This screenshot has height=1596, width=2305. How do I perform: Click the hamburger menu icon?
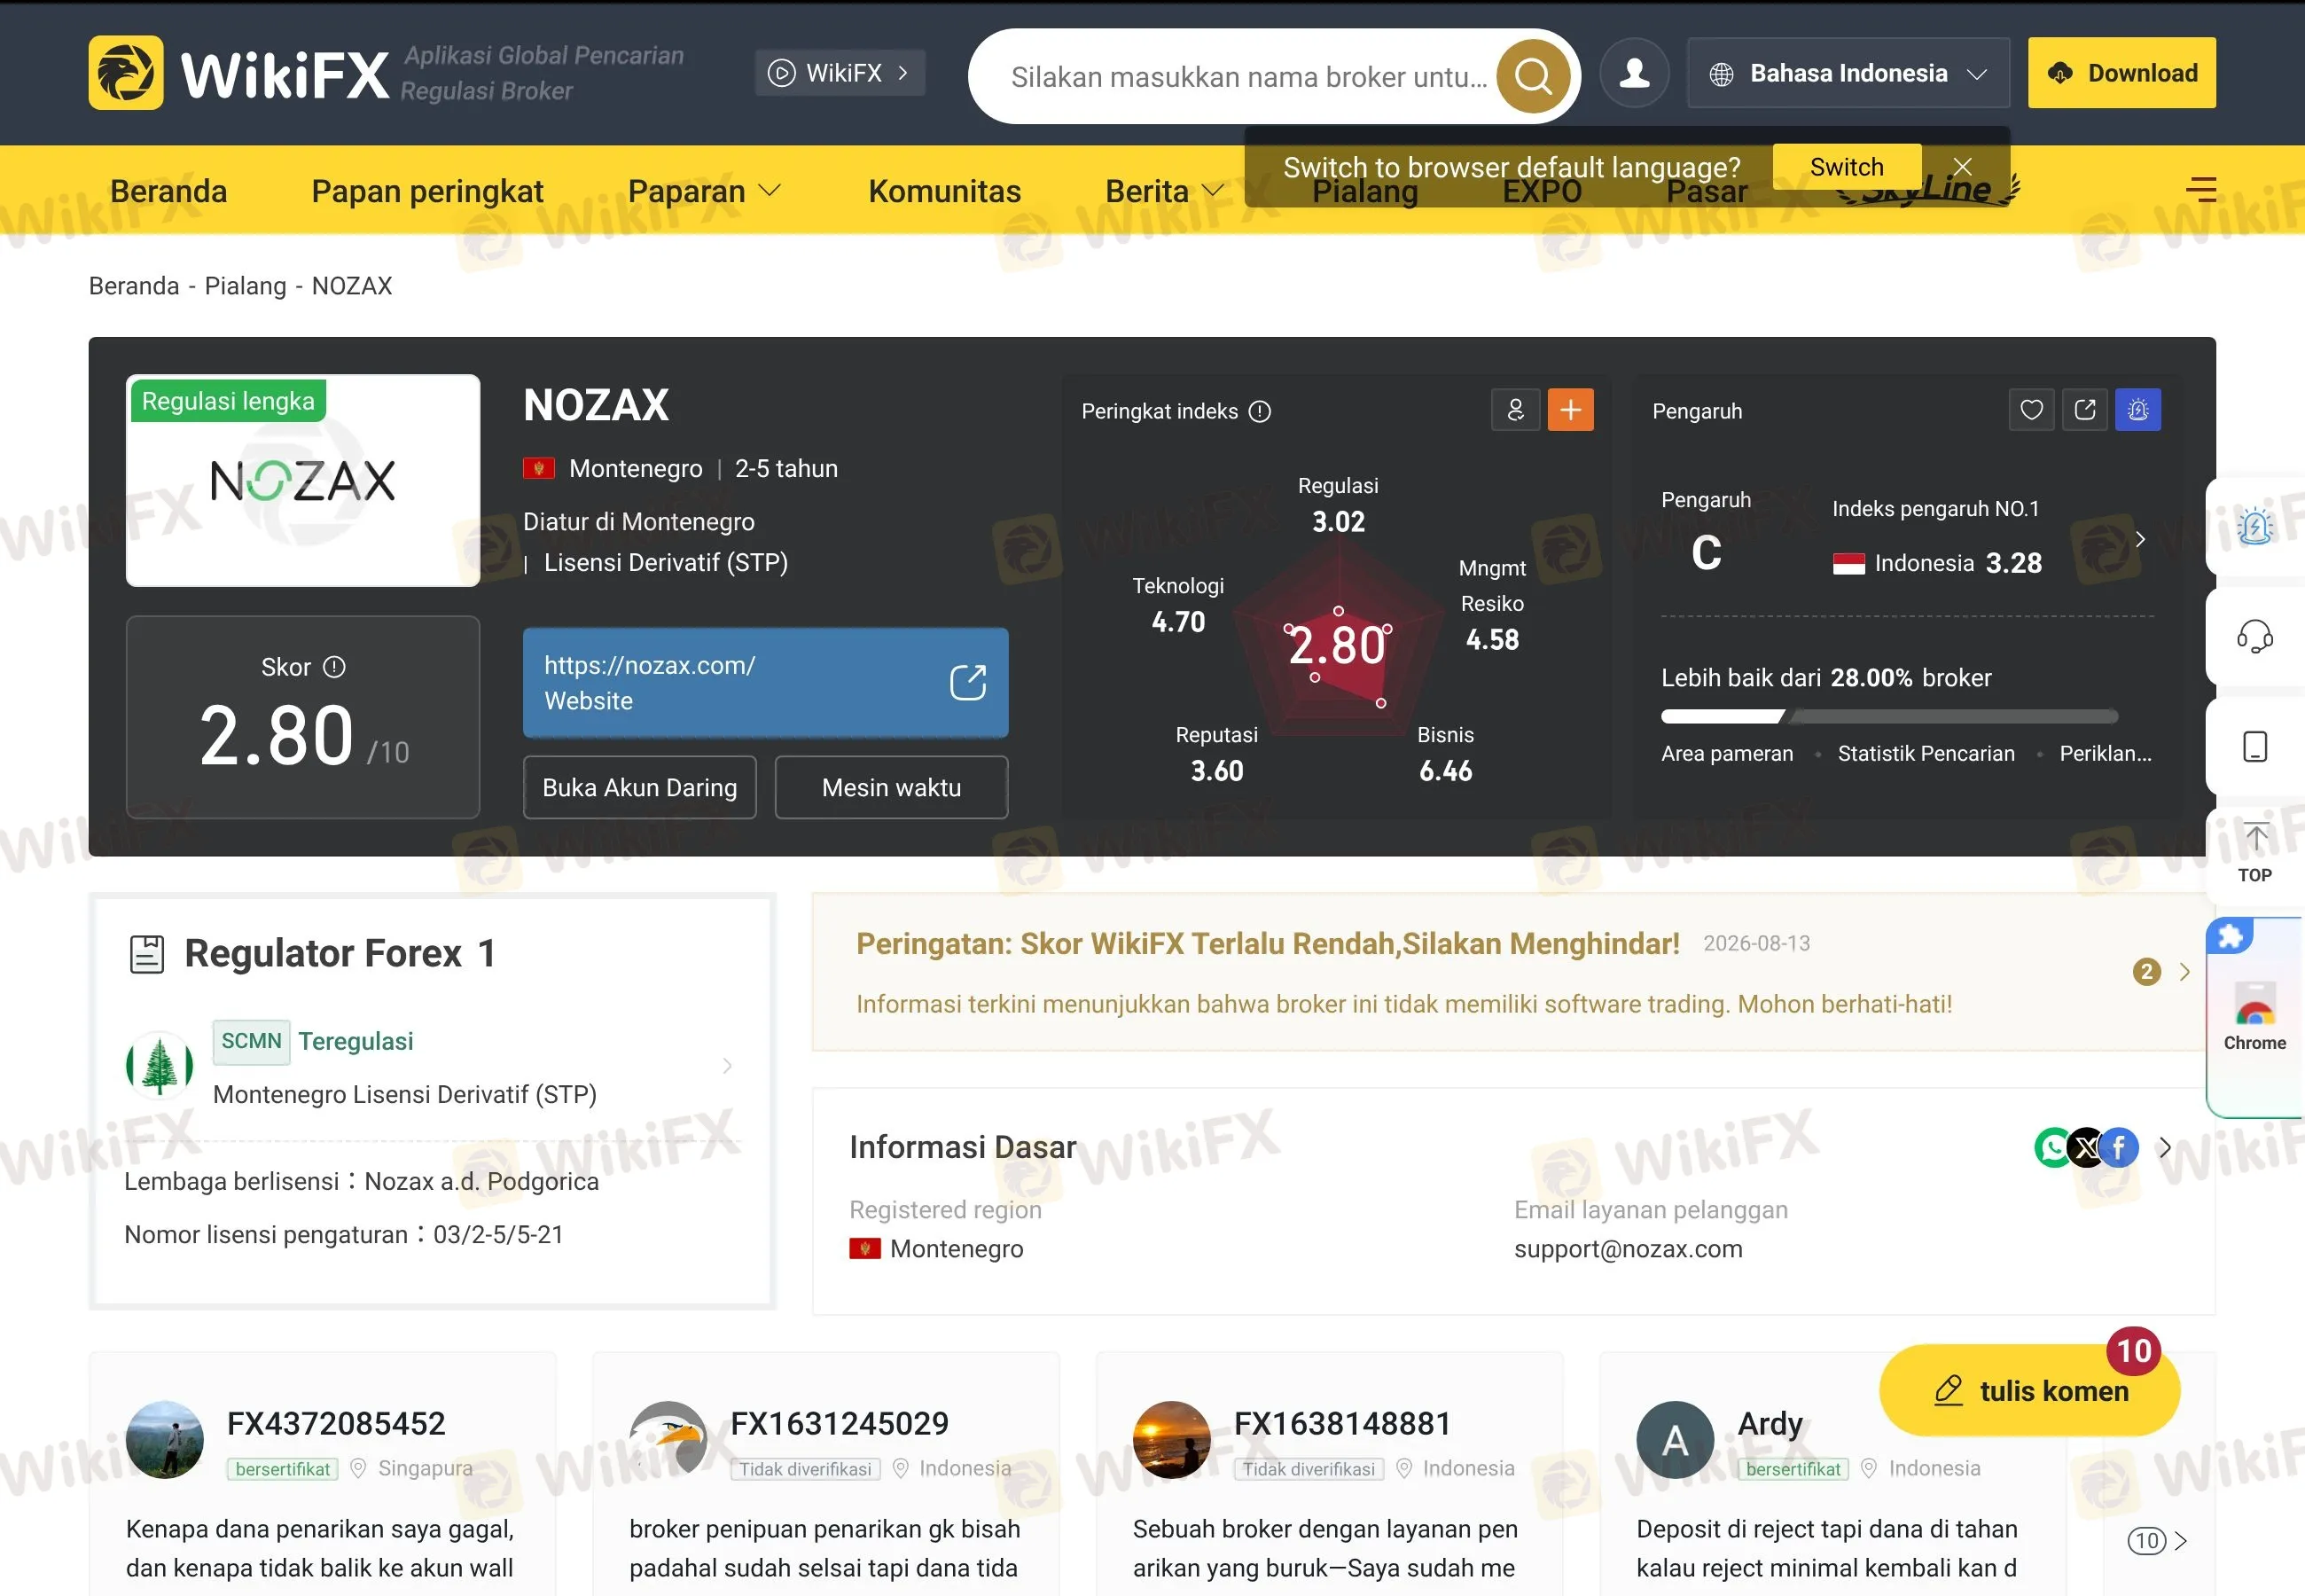point(2201,190)
